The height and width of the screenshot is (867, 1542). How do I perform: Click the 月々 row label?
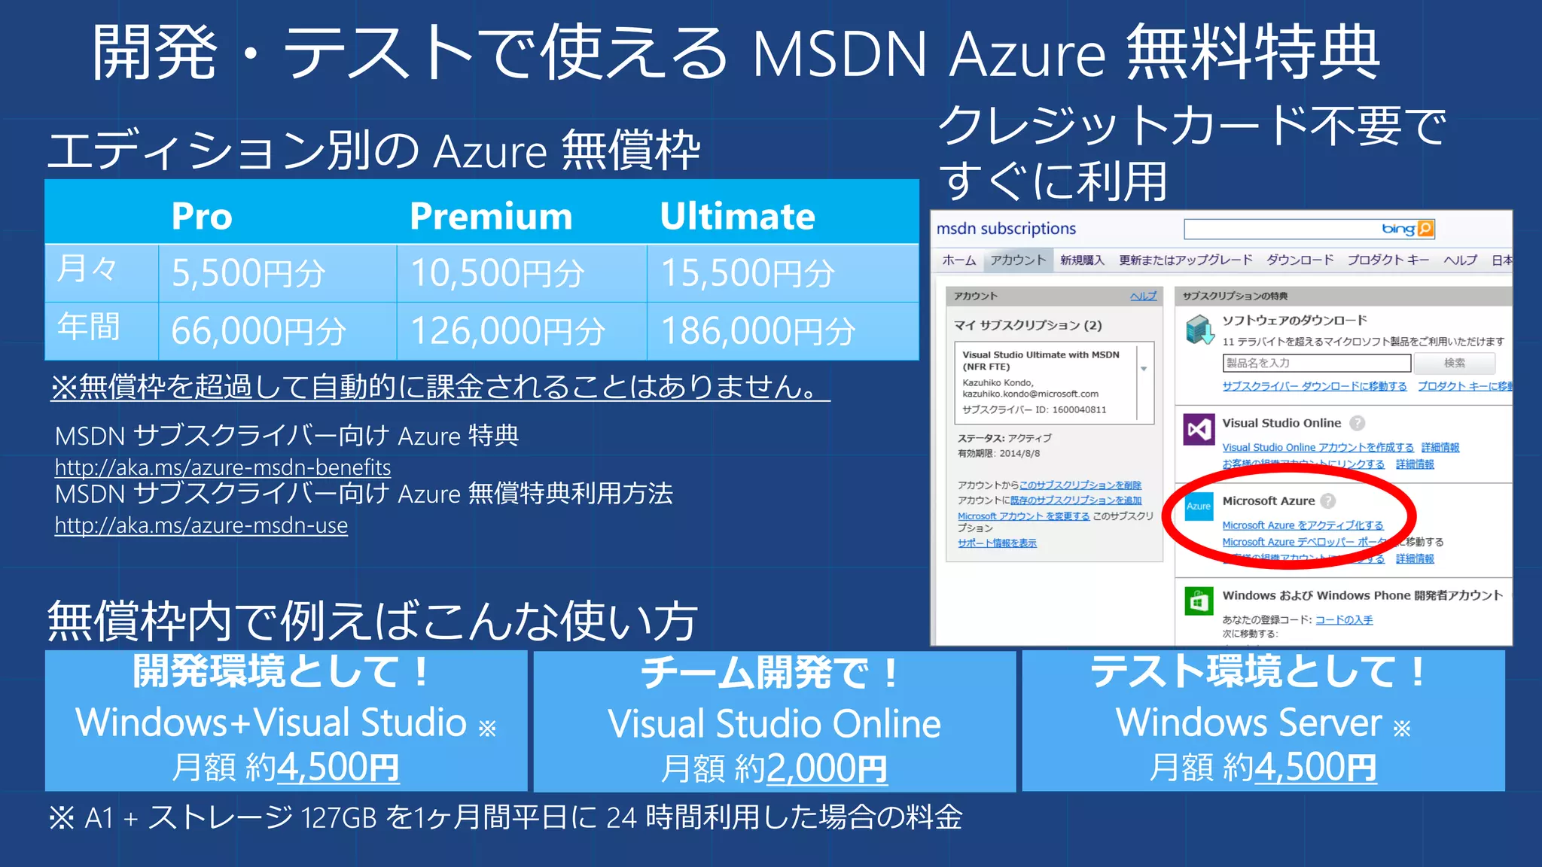pos(88,269)
